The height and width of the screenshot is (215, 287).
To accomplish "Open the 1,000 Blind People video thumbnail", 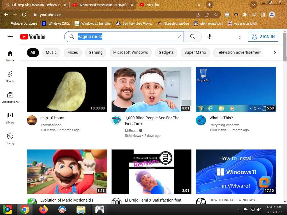I will point(151,89).
